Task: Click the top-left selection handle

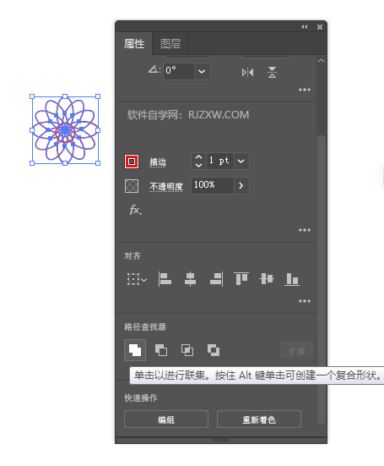Action: tap(32, 96)
